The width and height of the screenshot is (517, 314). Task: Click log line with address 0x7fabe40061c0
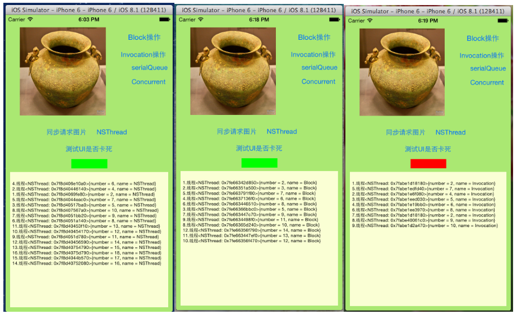(x=424, y=220)
